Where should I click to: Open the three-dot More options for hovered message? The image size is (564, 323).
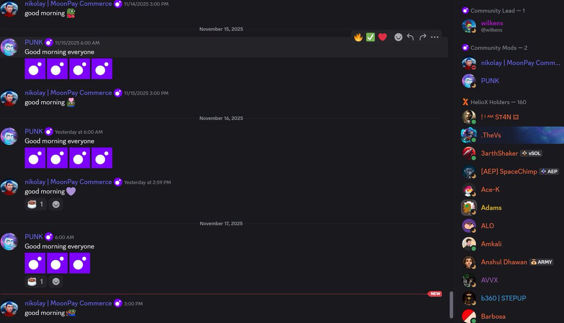point(435,37)
